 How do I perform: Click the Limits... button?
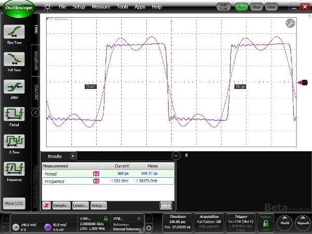(x=80, y=205)
